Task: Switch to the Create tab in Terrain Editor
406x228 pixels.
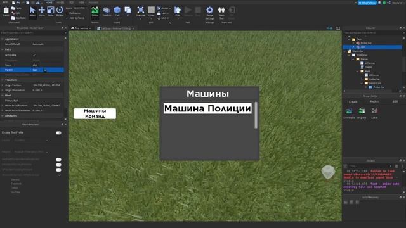Action: [x=353, y=101]
